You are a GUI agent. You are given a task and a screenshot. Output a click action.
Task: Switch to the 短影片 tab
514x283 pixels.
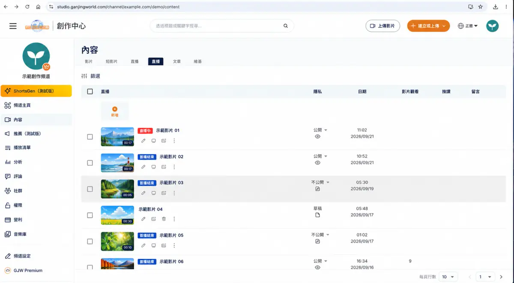pos(111,61)
